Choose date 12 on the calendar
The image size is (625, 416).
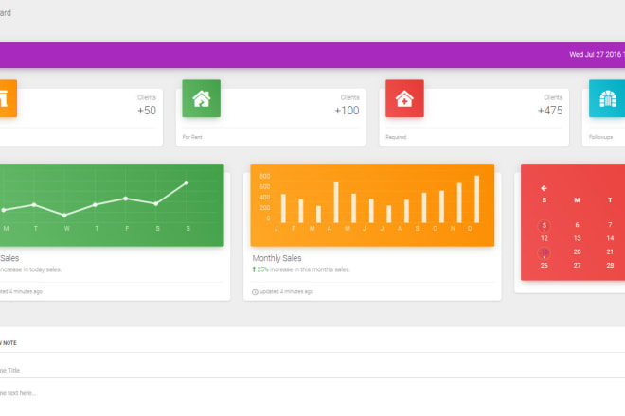[x=545, y=238]
